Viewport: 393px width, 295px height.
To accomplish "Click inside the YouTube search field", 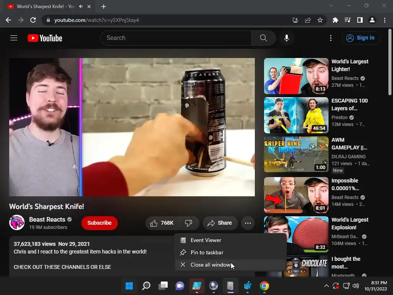I will click(x=176, y=38).
